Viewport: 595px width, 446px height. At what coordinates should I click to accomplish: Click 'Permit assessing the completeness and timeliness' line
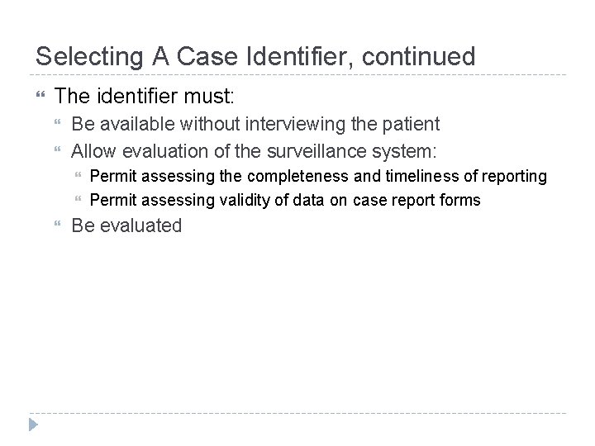tap(318, 176)
